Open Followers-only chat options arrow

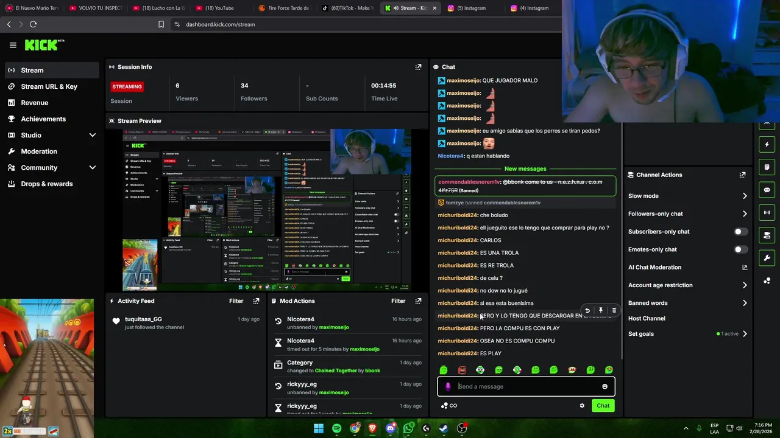point(745,214)
